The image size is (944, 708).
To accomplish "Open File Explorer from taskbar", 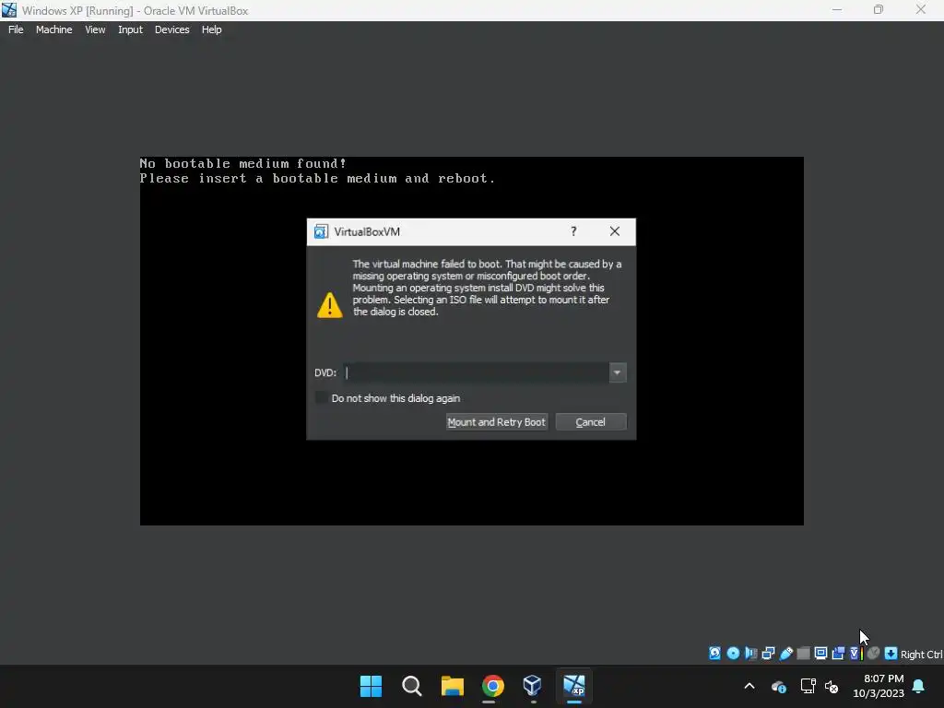I will click(x=452, y=686).
